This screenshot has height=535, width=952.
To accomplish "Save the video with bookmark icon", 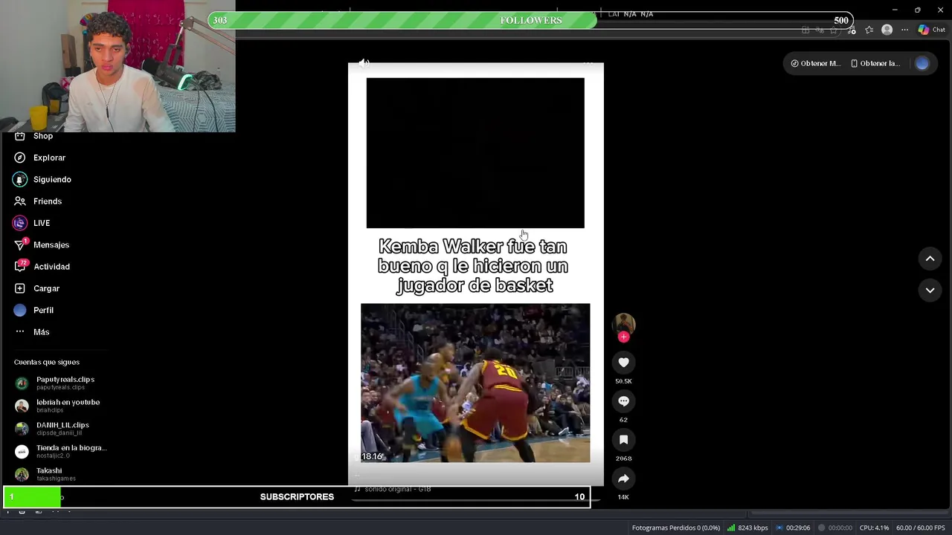I will pos(623,440).
